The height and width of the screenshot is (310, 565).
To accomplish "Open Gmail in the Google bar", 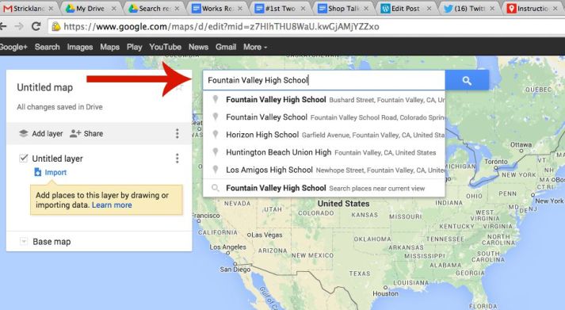I will [226, 47].
